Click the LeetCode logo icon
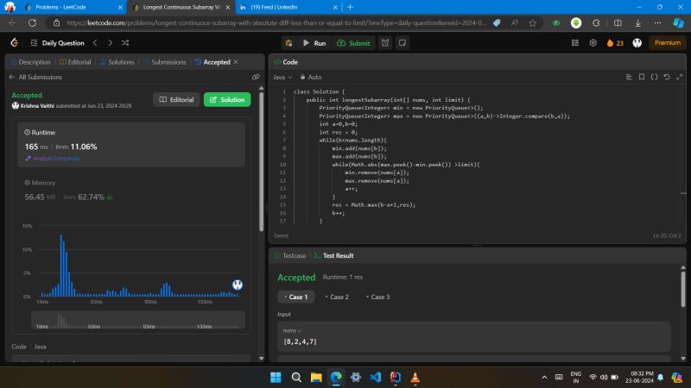This screenshot has width=691, height=388. [14, 42]
